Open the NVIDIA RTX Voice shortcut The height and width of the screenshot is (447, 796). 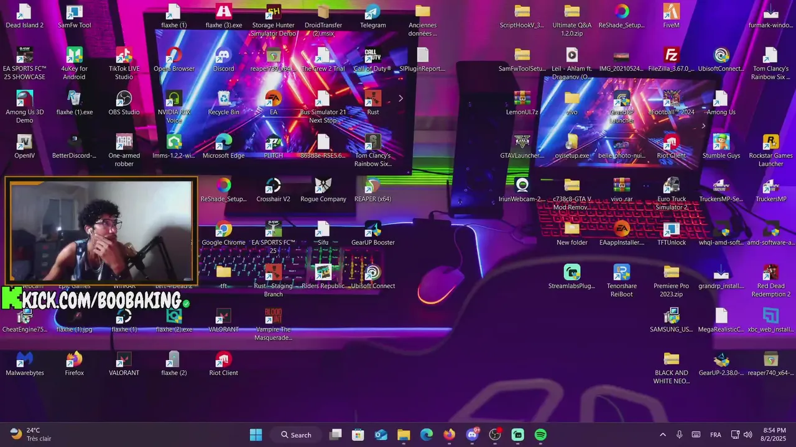[174, 107]
